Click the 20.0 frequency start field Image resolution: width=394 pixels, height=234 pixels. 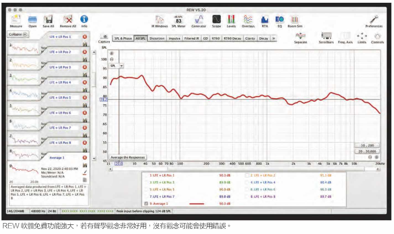click(x=119, y=164)
